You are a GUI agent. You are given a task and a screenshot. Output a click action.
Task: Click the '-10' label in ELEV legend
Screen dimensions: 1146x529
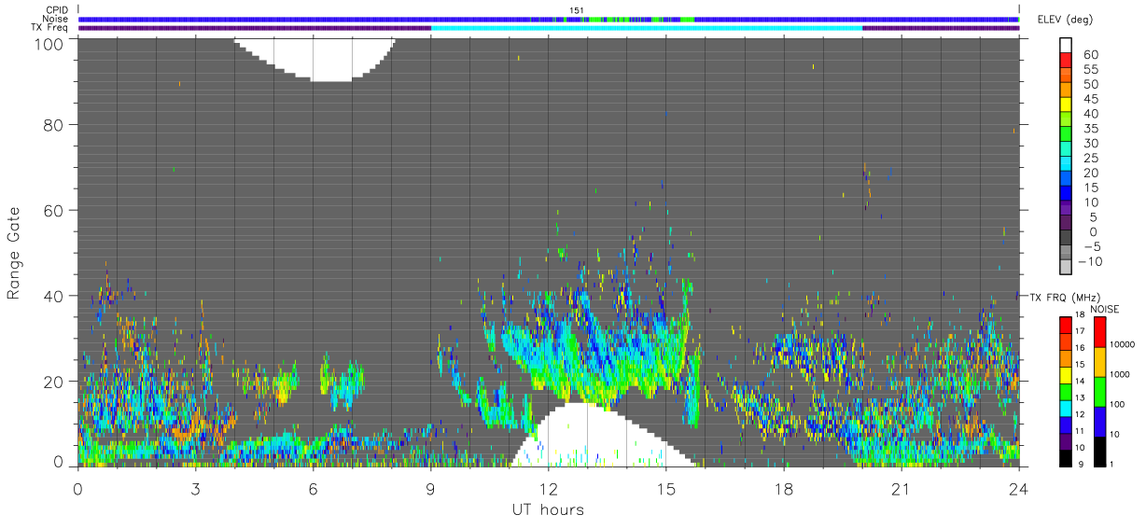pyautogui.click(x=1089, y=263)
